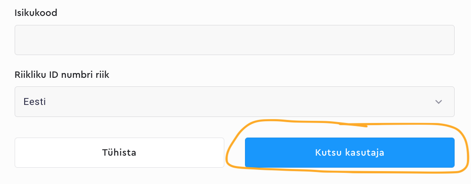Click the down arrow beside Eesti
The width and height of the screenshot is (471, 184).
[x=439, y=102]
